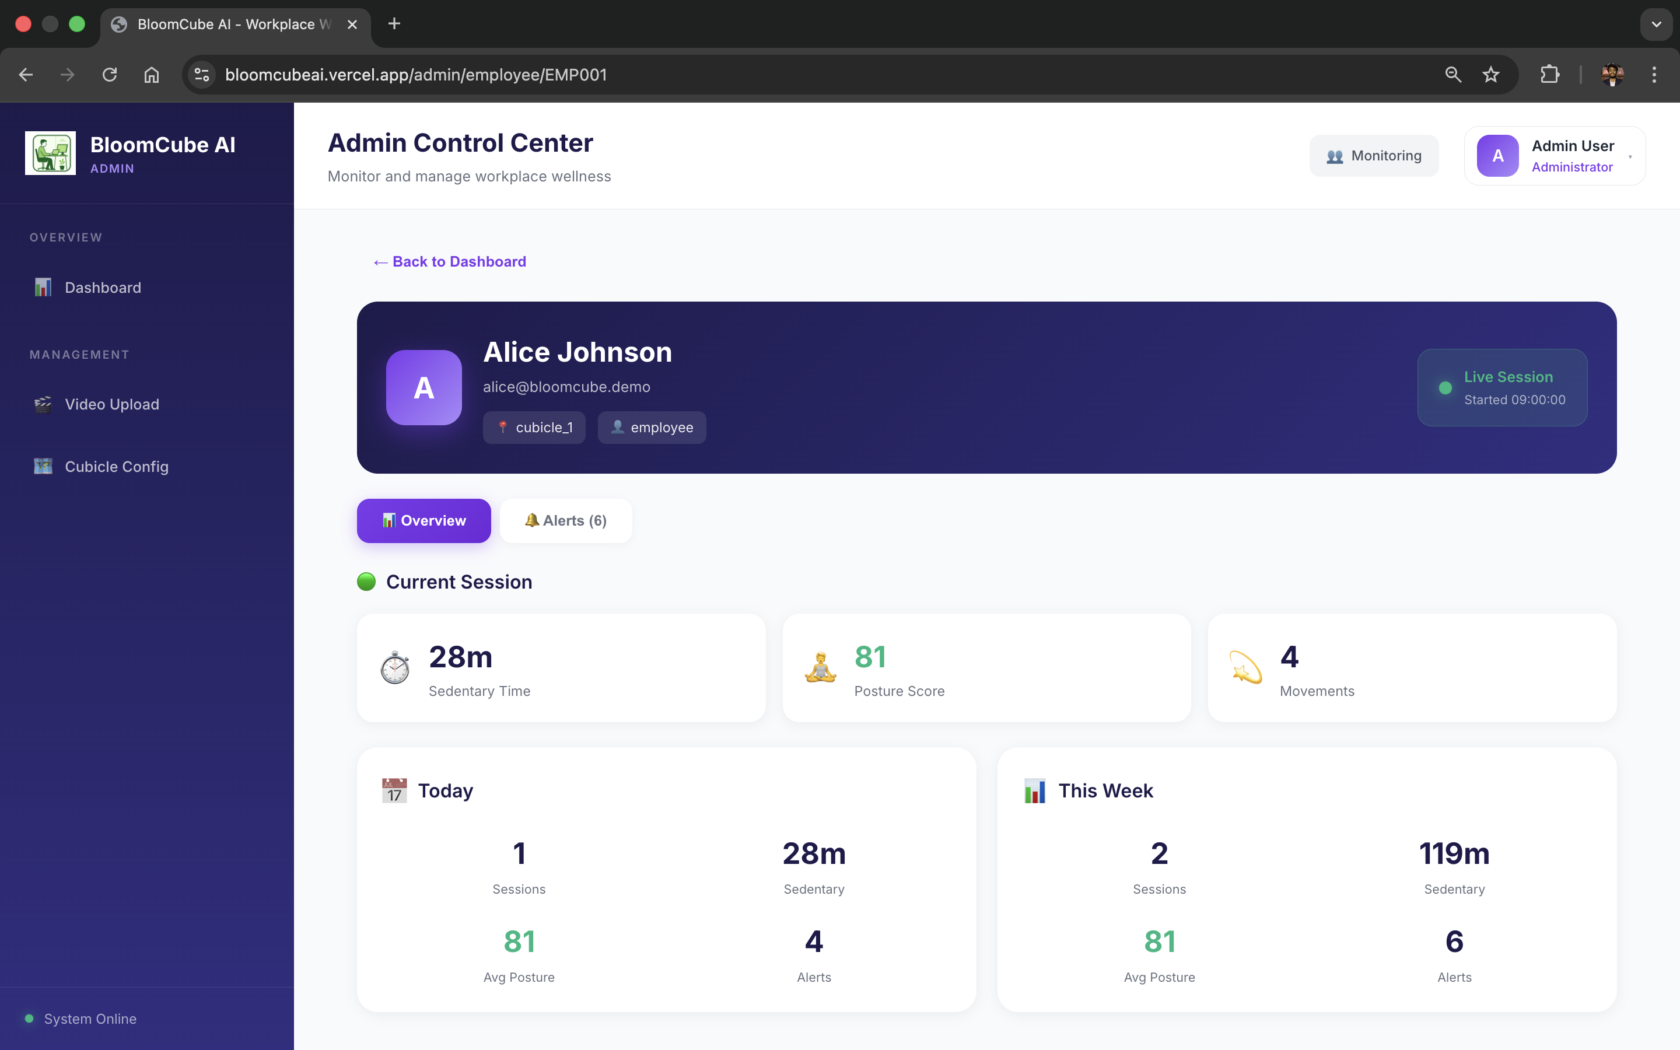Click the zoom magnifier icon in address bar

click(1453, 75)
